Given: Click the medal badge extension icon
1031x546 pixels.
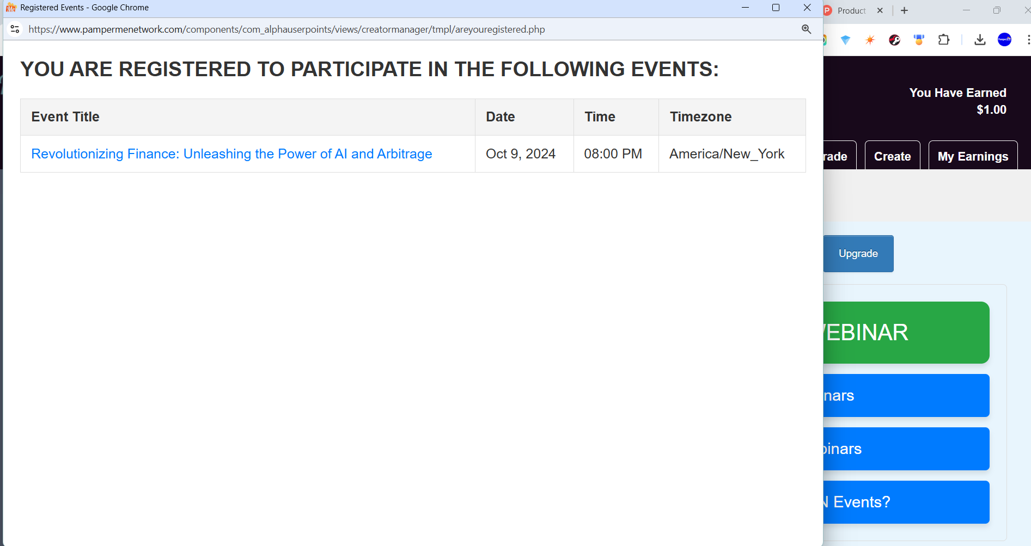Looking at the screenshot, I should tap(919, 40).
